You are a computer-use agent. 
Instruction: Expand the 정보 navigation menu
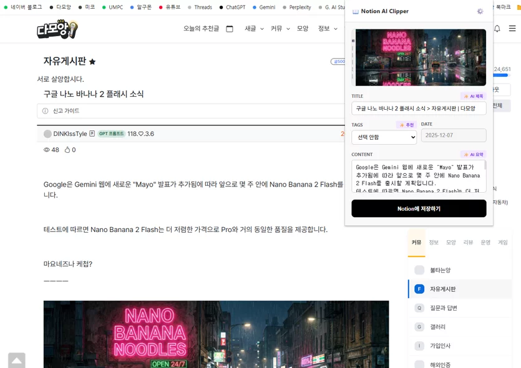click(x=328, y=29)
